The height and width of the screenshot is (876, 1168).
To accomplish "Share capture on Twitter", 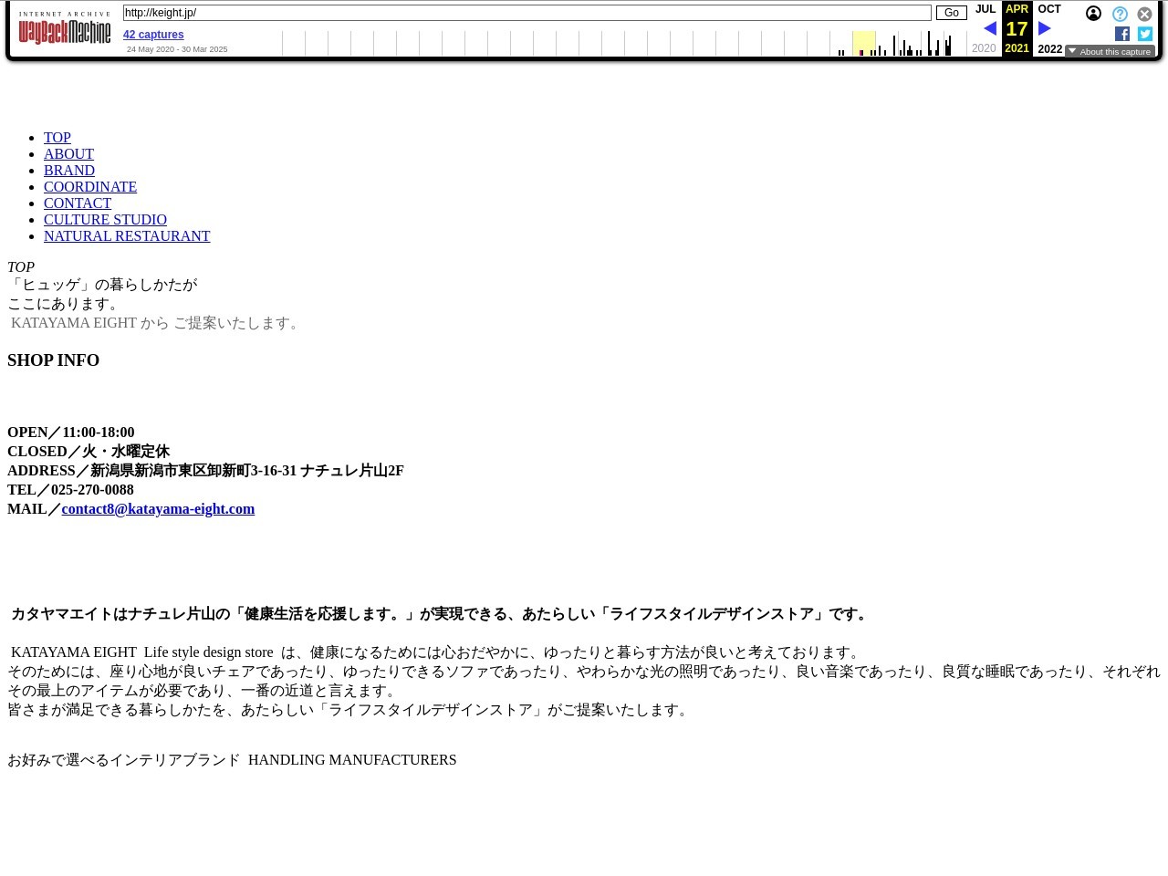I will pos(1145,34).
